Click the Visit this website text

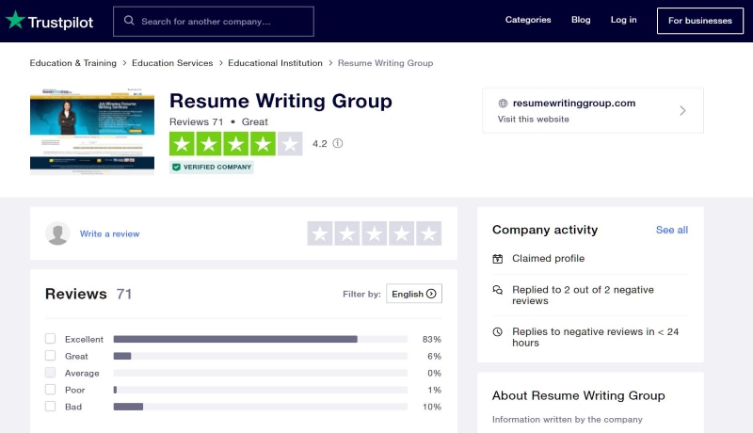(x=533, y=119)
